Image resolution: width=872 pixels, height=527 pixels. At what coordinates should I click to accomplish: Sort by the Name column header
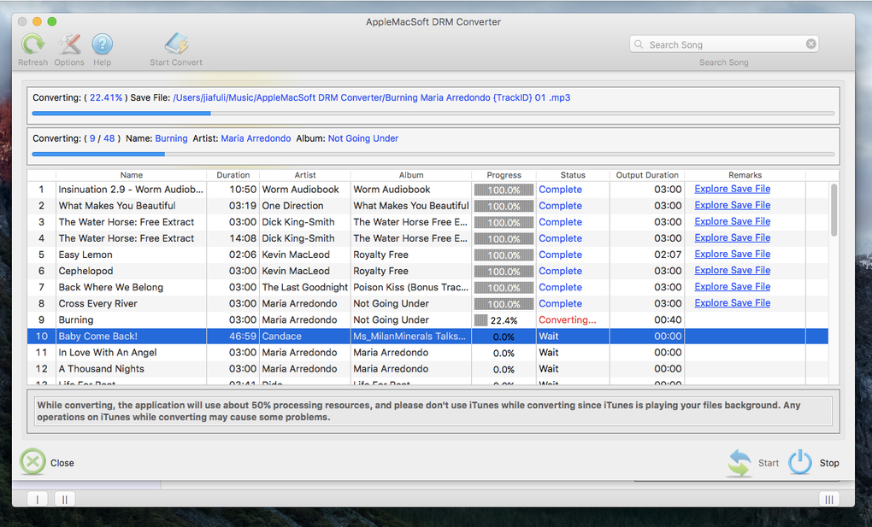[132, 174]
